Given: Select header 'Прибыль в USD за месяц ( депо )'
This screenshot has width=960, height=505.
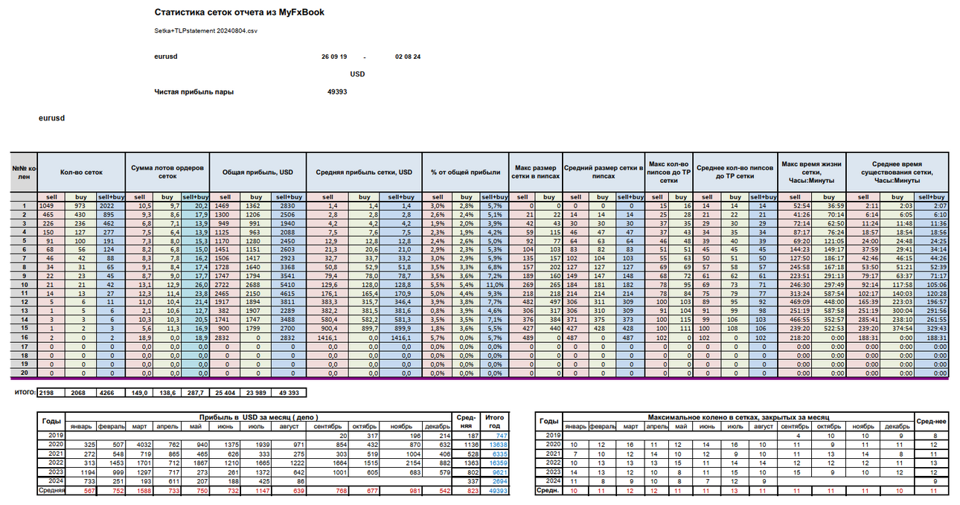Looking at the screenshot, I should click(258, 418).
